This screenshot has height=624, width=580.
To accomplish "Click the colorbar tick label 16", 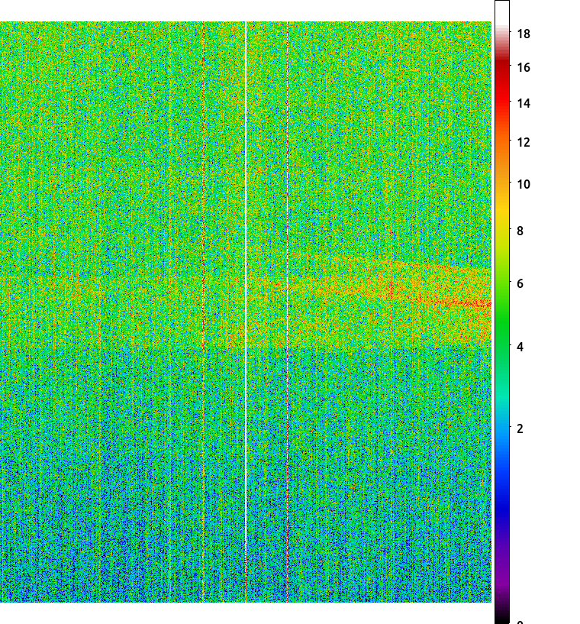I will click(524, 68).
